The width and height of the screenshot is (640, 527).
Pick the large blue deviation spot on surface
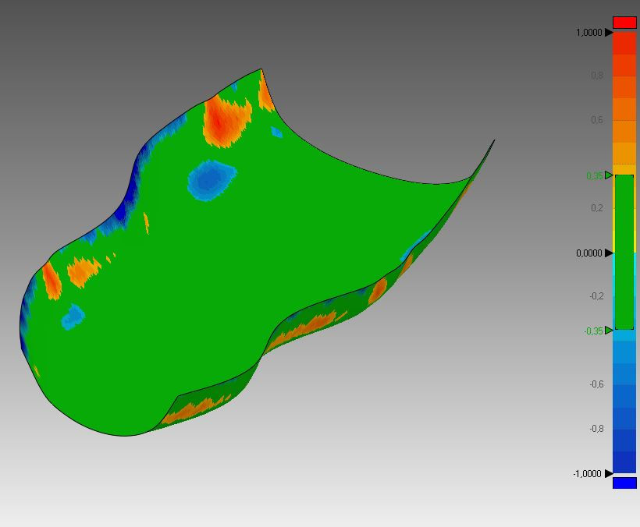tap(212, 181)
